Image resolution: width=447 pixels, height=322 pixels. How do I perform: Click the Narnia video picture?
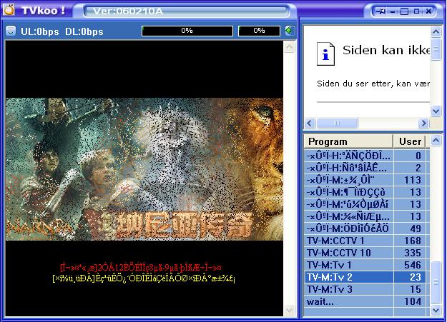point(144,169)
